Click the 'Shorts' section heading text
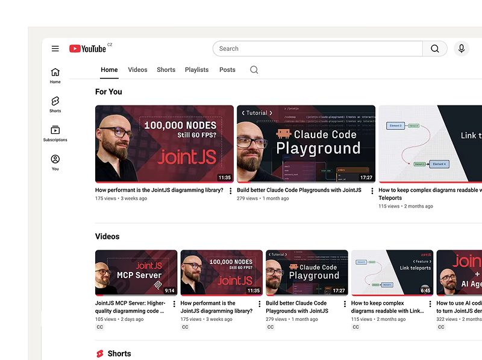This screenshot has height=360, width=482. coord(119,354)
